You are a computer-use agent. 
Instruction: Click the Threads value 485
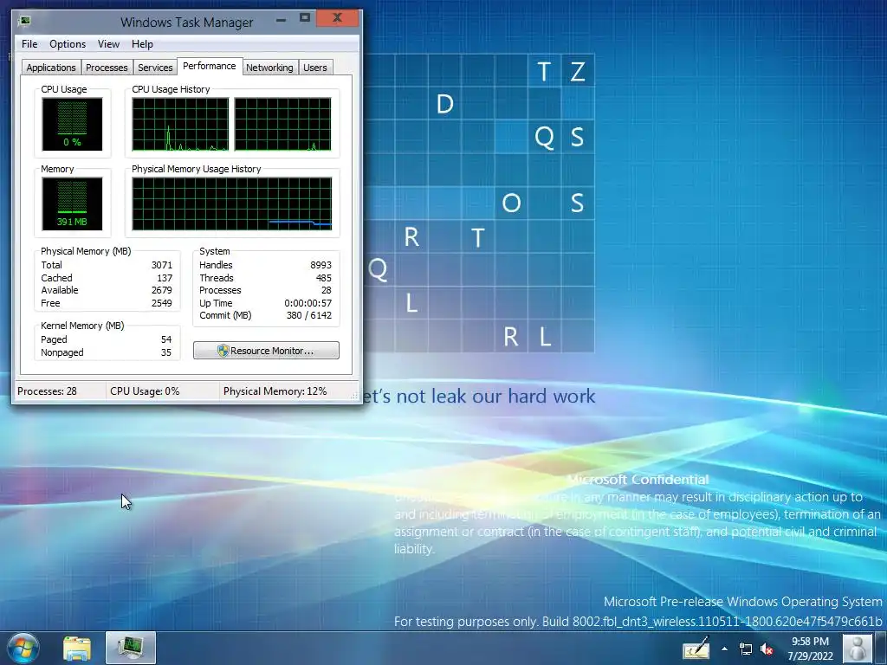(x=324, y=278)
